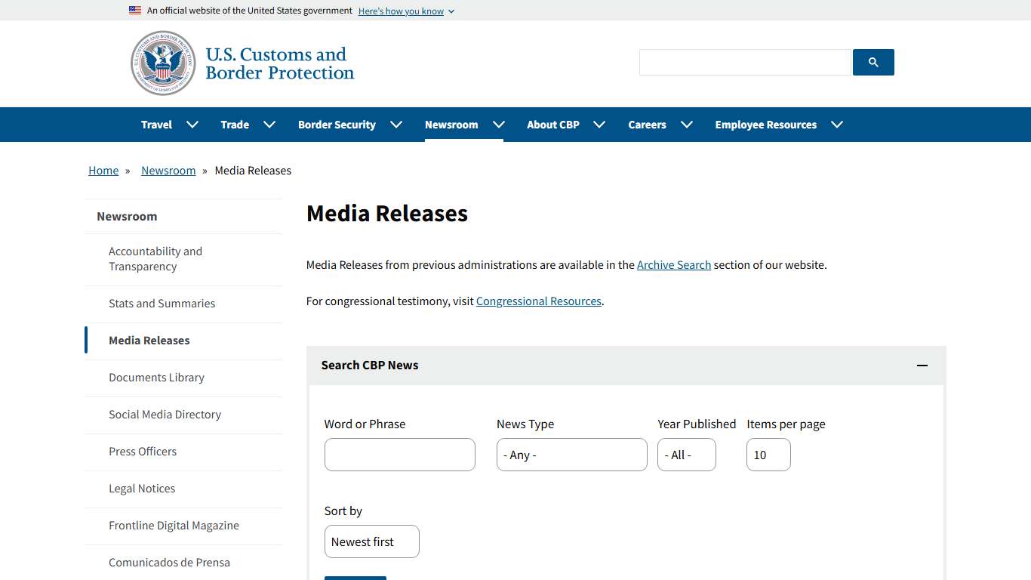Screen dimensions: 1031x580
Task: Collapse the Search CBP News panel
Action: coord(922,366)
